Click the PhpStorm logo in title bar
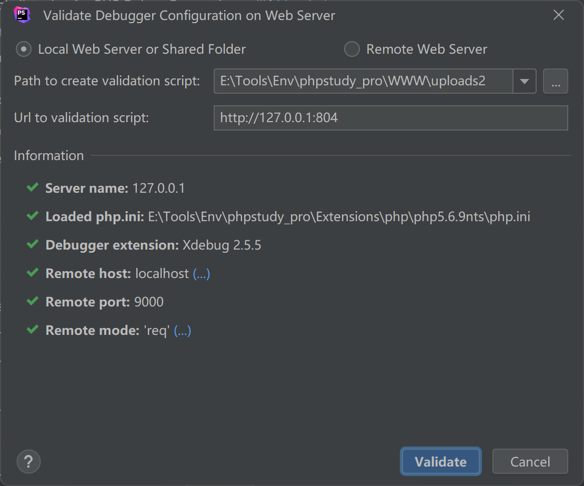Viewport: 584px width, 486px height. [22, 15]
